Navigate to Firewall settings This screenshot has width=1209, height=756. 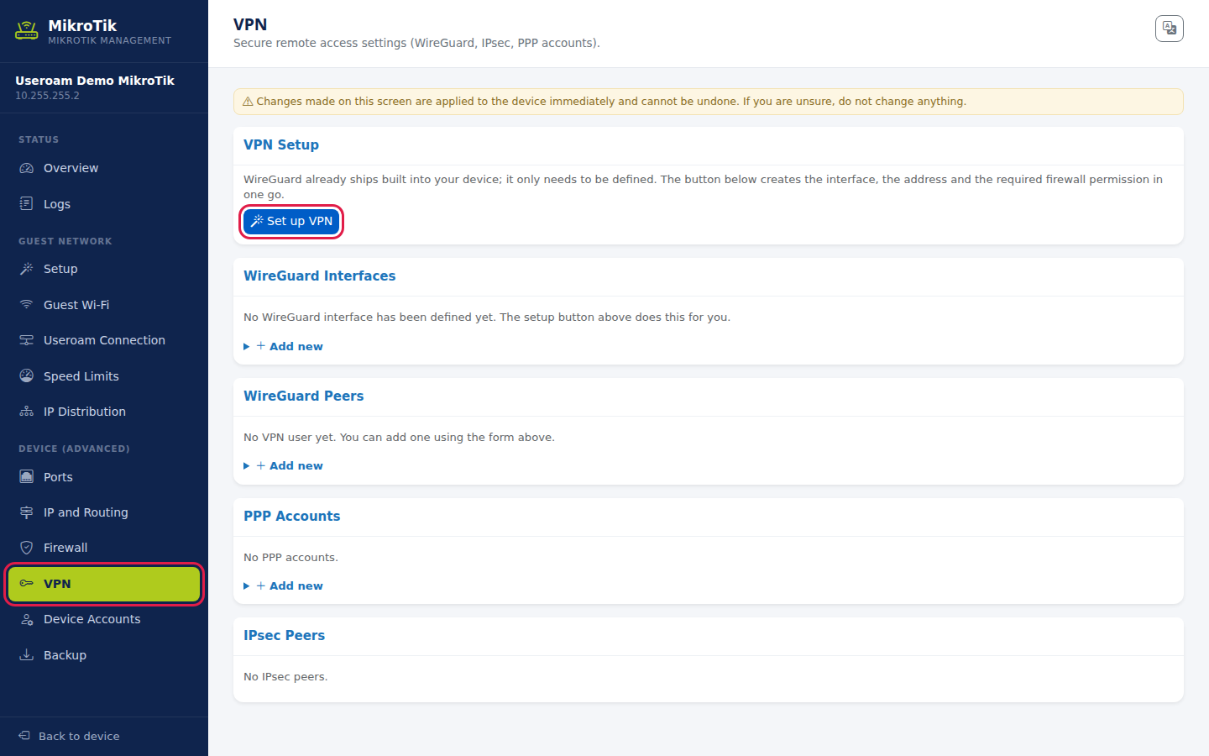point(104,548)
